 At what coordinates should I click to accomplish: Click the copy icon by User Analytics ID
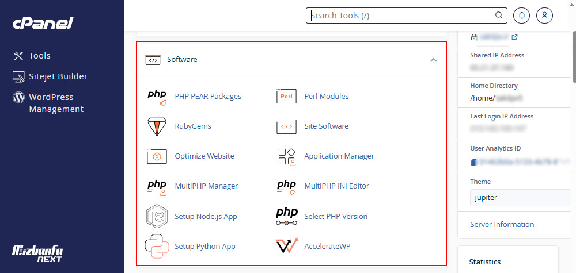coord(473,162)
